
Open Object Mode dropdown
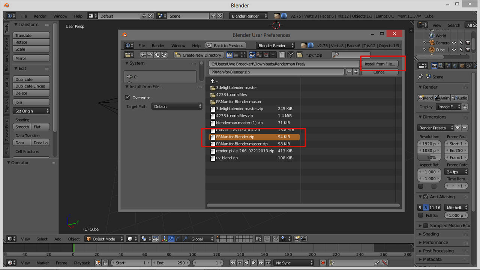coord(104,239)
